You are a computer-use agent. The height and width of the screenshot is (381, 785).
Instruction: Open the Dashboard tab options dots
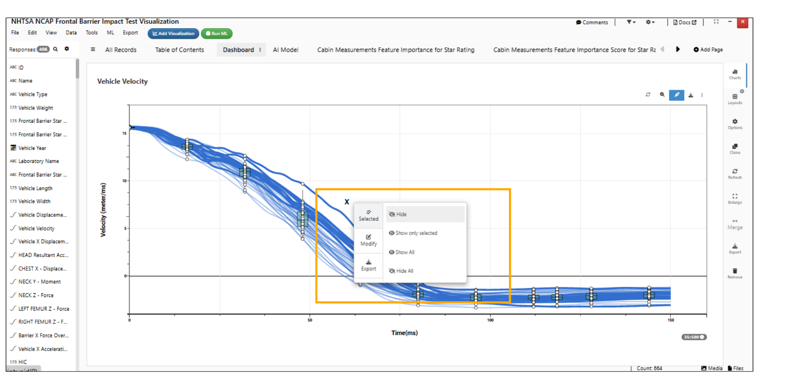tap(260, 50)
